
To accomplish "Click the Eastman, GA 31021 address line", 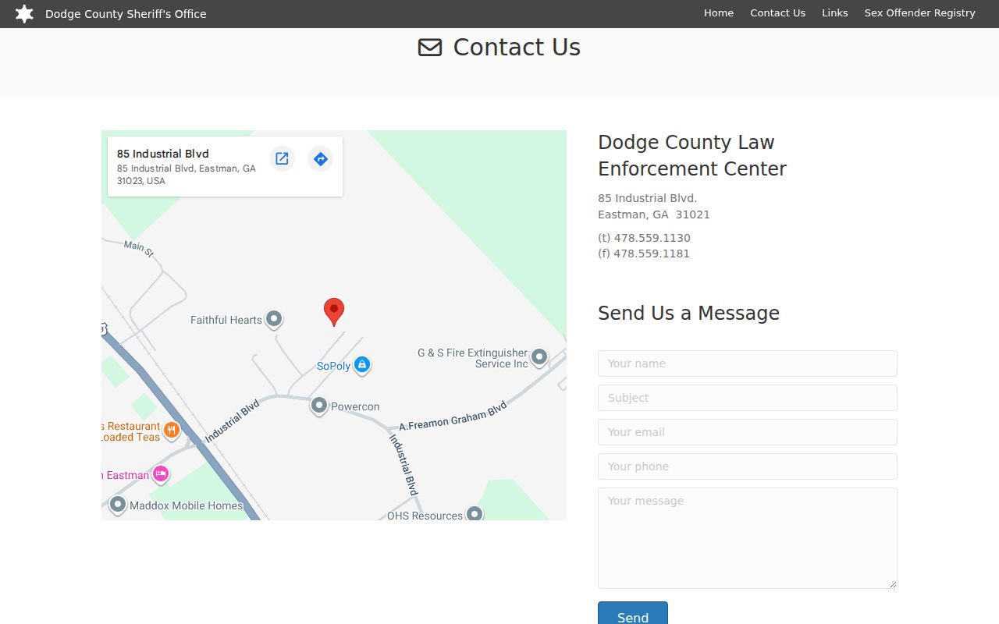I will pos(654,214).
